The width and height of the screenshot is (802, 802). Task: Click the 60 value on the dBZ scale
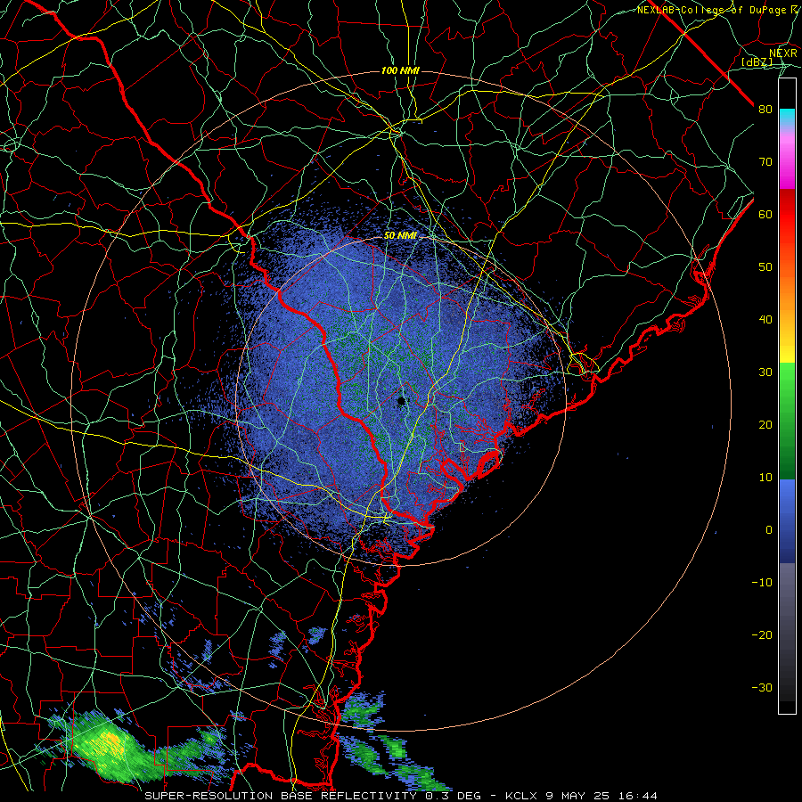(765, 214)
